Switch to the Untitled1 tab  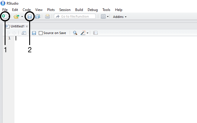[x=17, y=26]
